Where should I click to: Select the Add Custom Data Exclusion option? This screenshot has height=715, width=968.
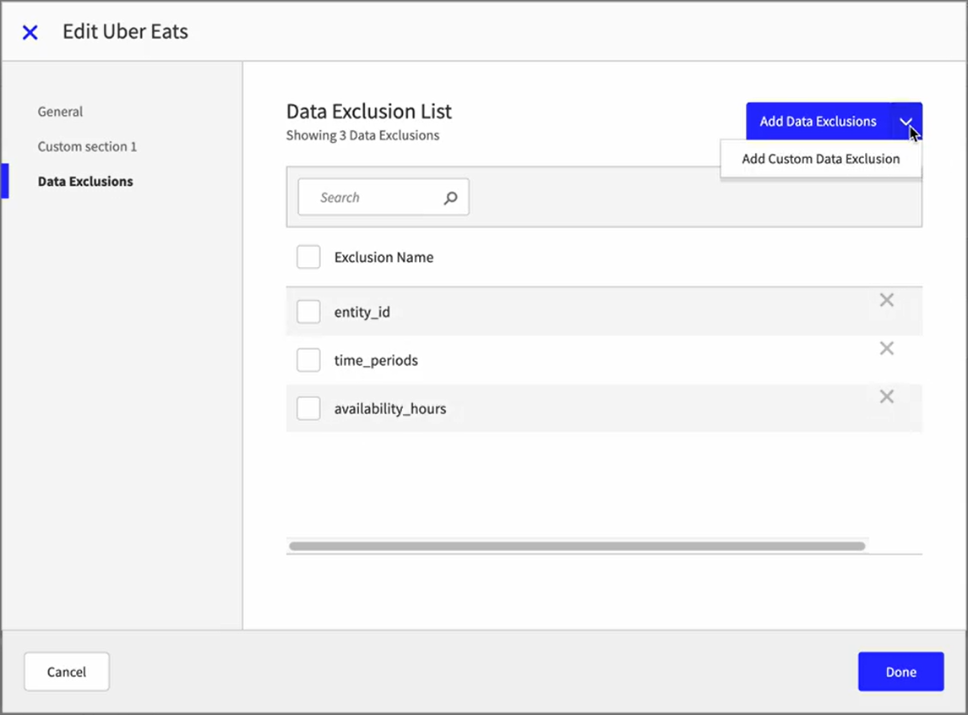[x=821, y=159]
